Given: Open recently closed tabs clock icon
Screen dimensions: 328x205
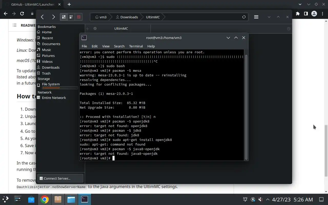Looking at the screenshot, I should [x=289, y=29].
